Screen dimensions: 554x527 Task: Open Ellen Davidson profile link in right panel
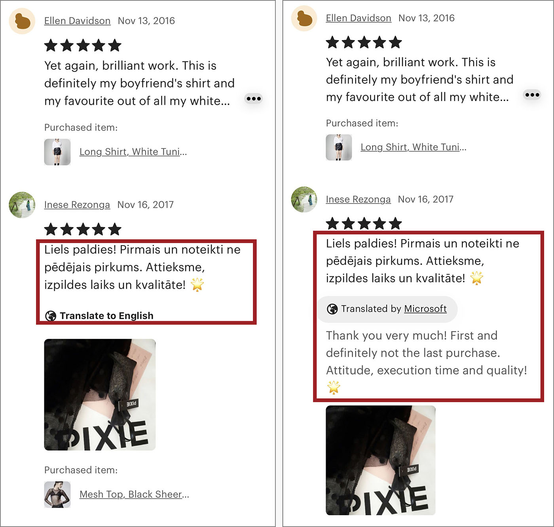359,18
